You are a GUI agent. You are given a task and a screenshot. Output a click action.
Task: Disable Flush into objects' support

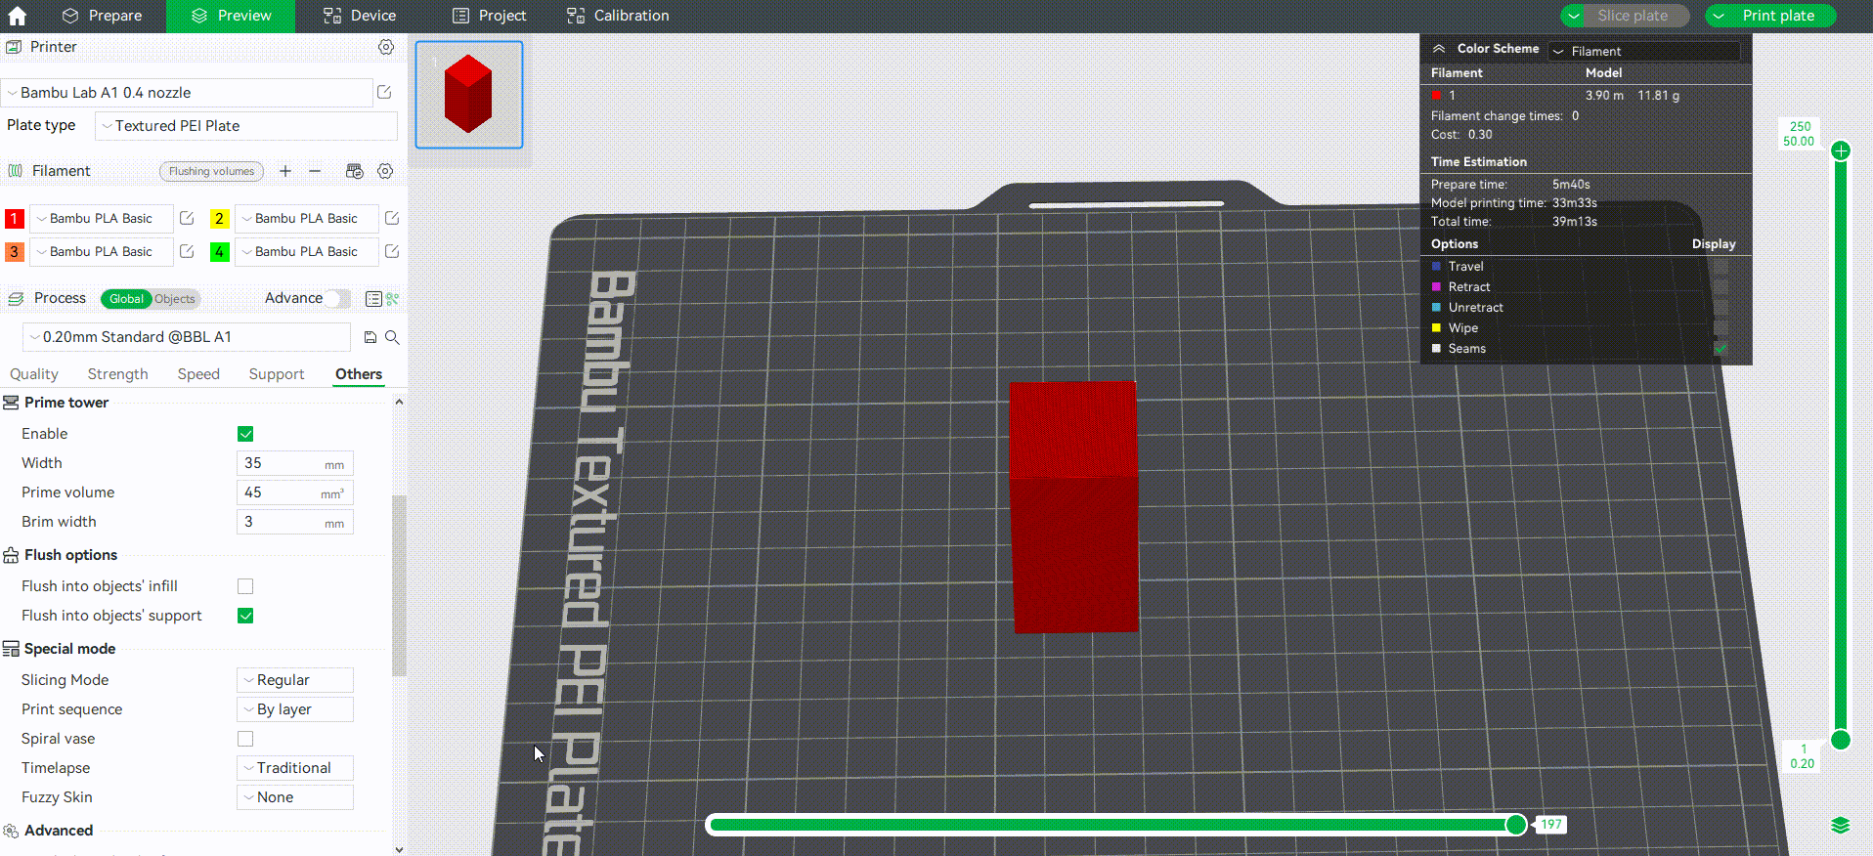pyautogui.click(x=245, y=616)
